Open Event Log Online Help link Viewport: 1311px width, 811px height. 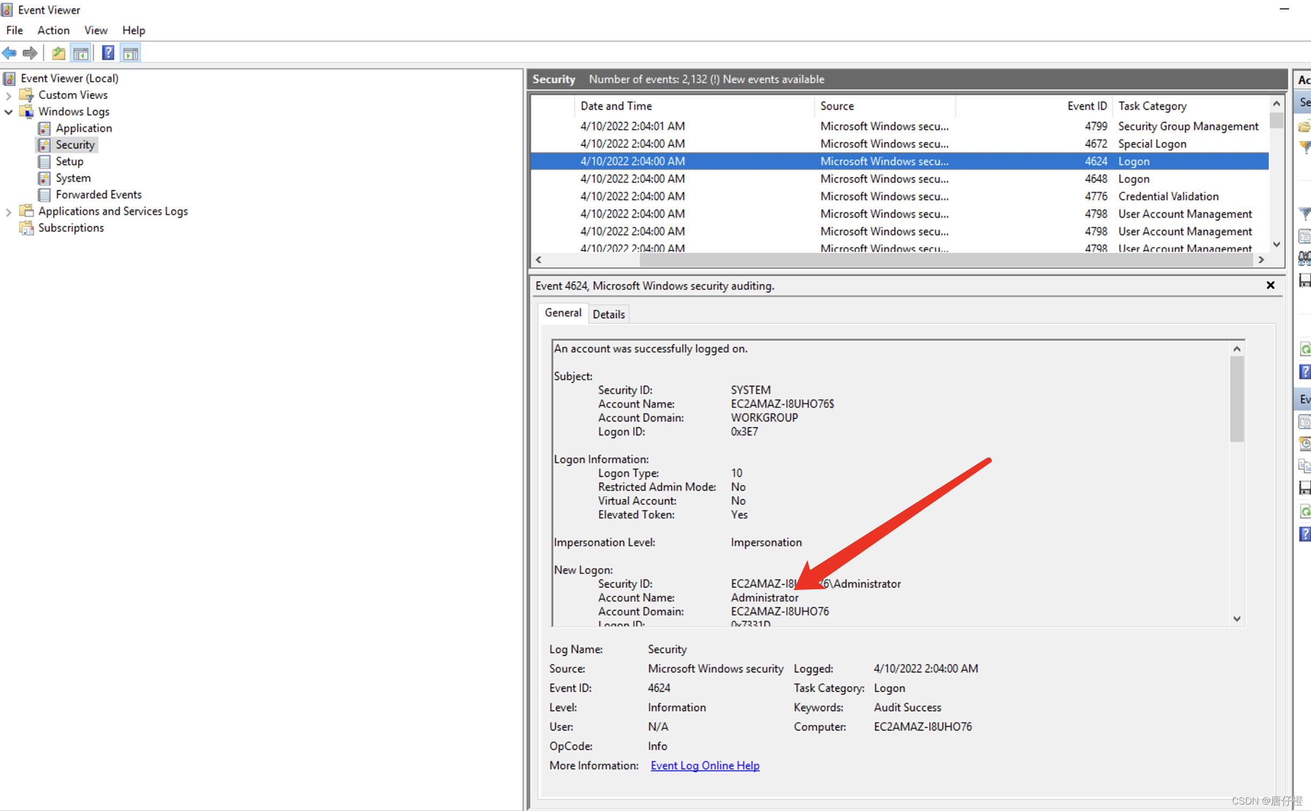pyautogui.click(x=704, y=765)
